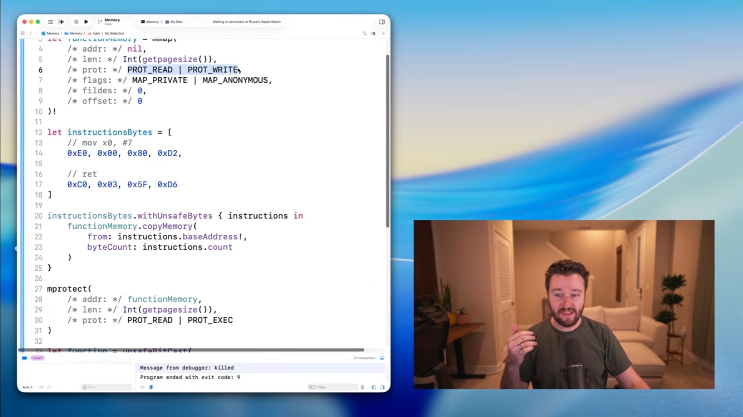Focus the variables view Filter field

[x=106, y=387]
